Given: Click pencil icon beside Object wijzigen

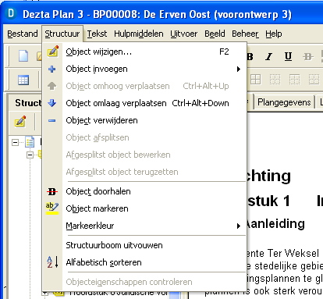Looking at the screenshot, I should click(53, 51).
